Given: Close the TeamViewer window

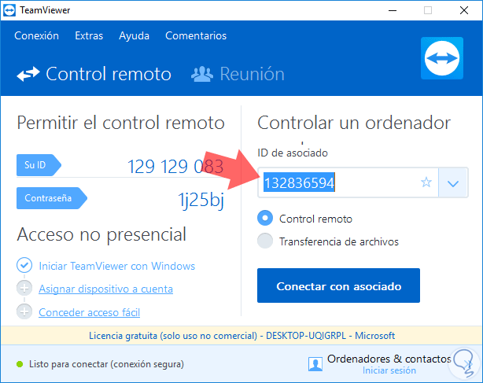Looking at the screenshot, I should [x=464, y=10].
